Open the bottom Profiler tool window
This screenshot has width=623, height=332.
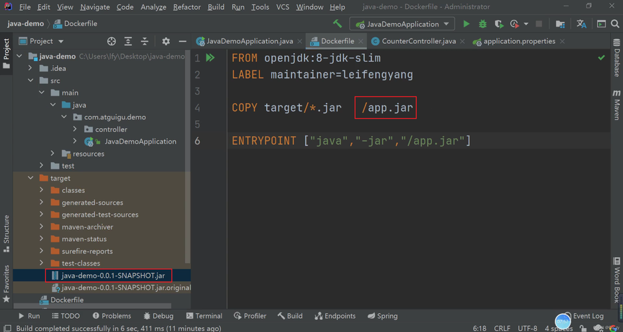(x=250, y=316)
